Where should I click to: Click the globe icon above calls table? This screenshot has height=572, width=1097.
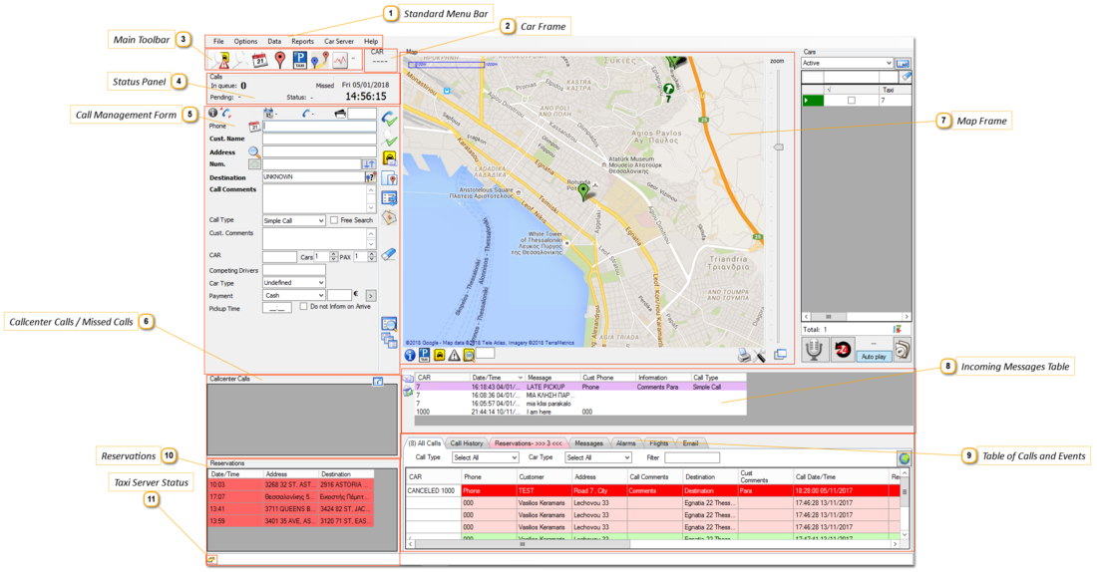pos(904,458)
